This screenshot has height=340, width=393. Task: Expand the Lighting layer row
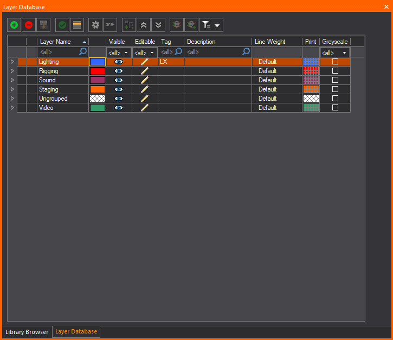tap(12, 62)
